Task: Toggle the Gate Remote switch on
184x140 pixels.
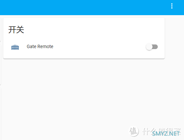Action: (x=152, y=47)
